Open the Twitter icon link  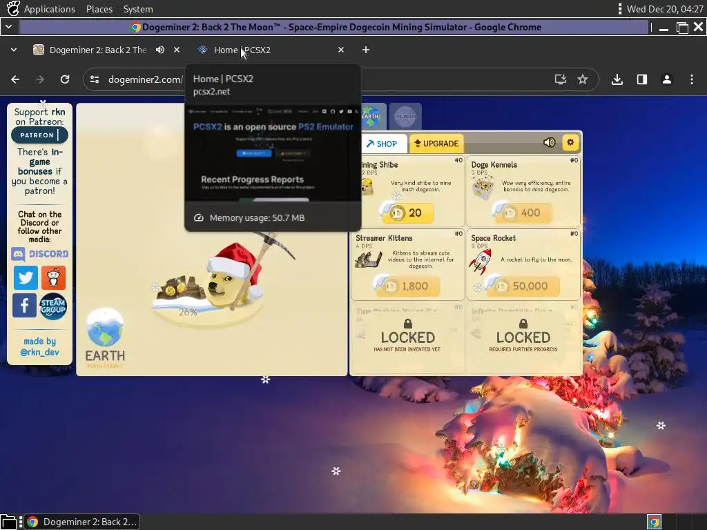coord(26,277)
